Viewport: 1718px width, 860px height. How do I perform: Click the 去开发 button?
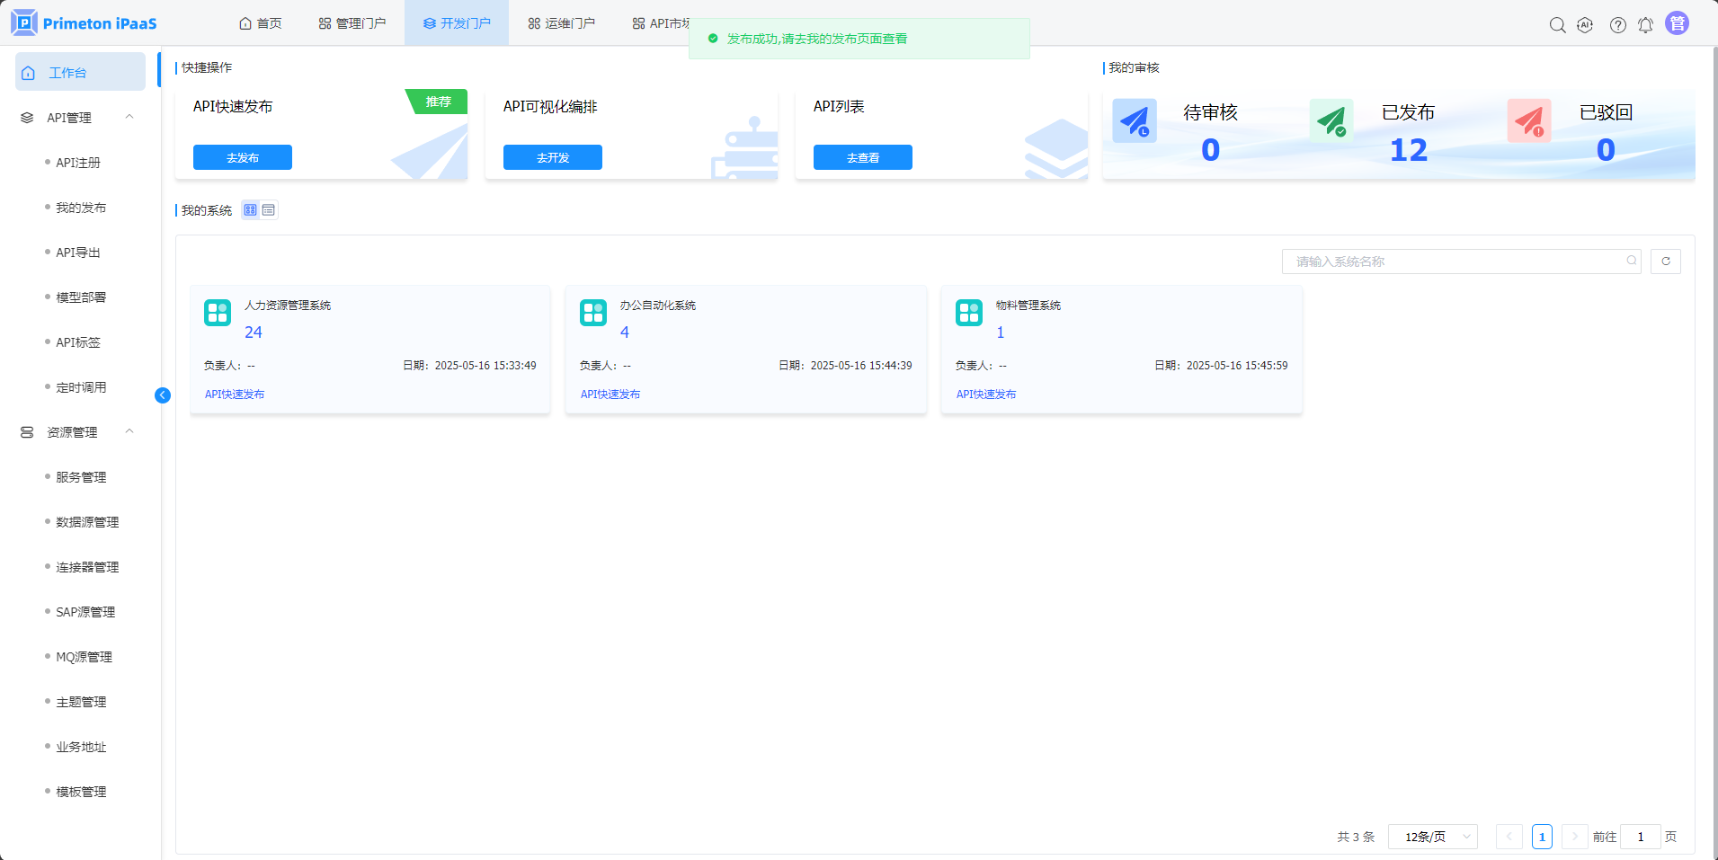(x=553, y=157)
